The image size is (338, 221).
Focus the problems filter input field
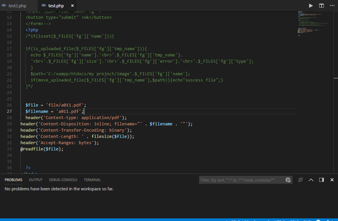click(x=241, y=180)
